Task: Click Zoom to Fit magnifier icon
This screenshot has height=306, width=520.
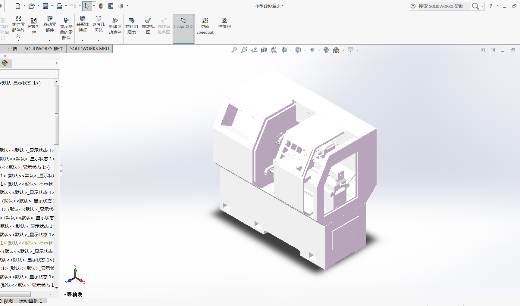Action: (234, 50)
